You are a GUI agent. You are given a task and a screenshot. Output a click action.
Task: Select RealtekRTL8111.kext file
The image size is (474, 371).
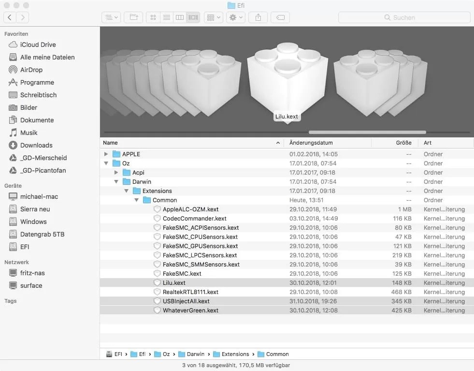pyautogui.click(x=287, y=292)
